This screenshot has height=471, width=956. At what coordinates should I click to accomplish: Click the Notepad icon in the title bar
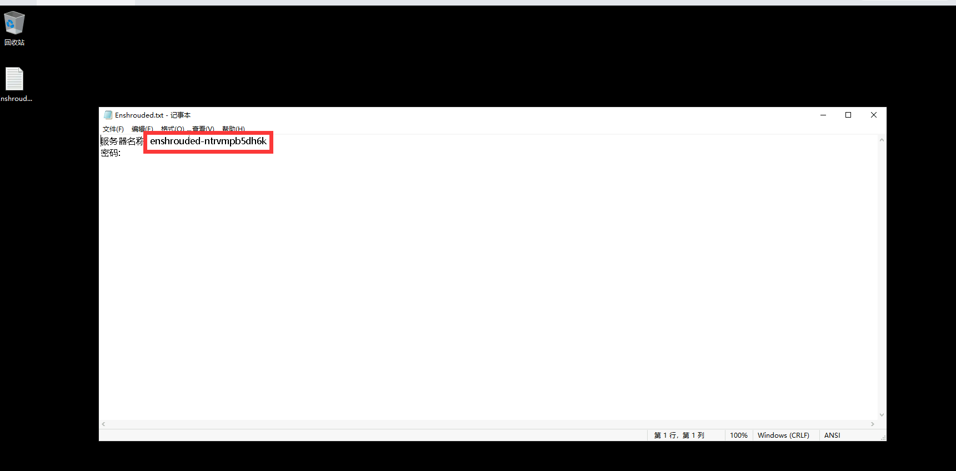point(108,115)
